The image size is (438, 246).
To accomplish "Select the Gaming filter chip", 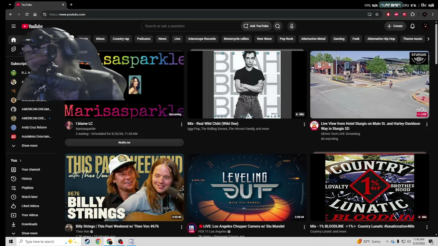I will click(x=339, y=39).
